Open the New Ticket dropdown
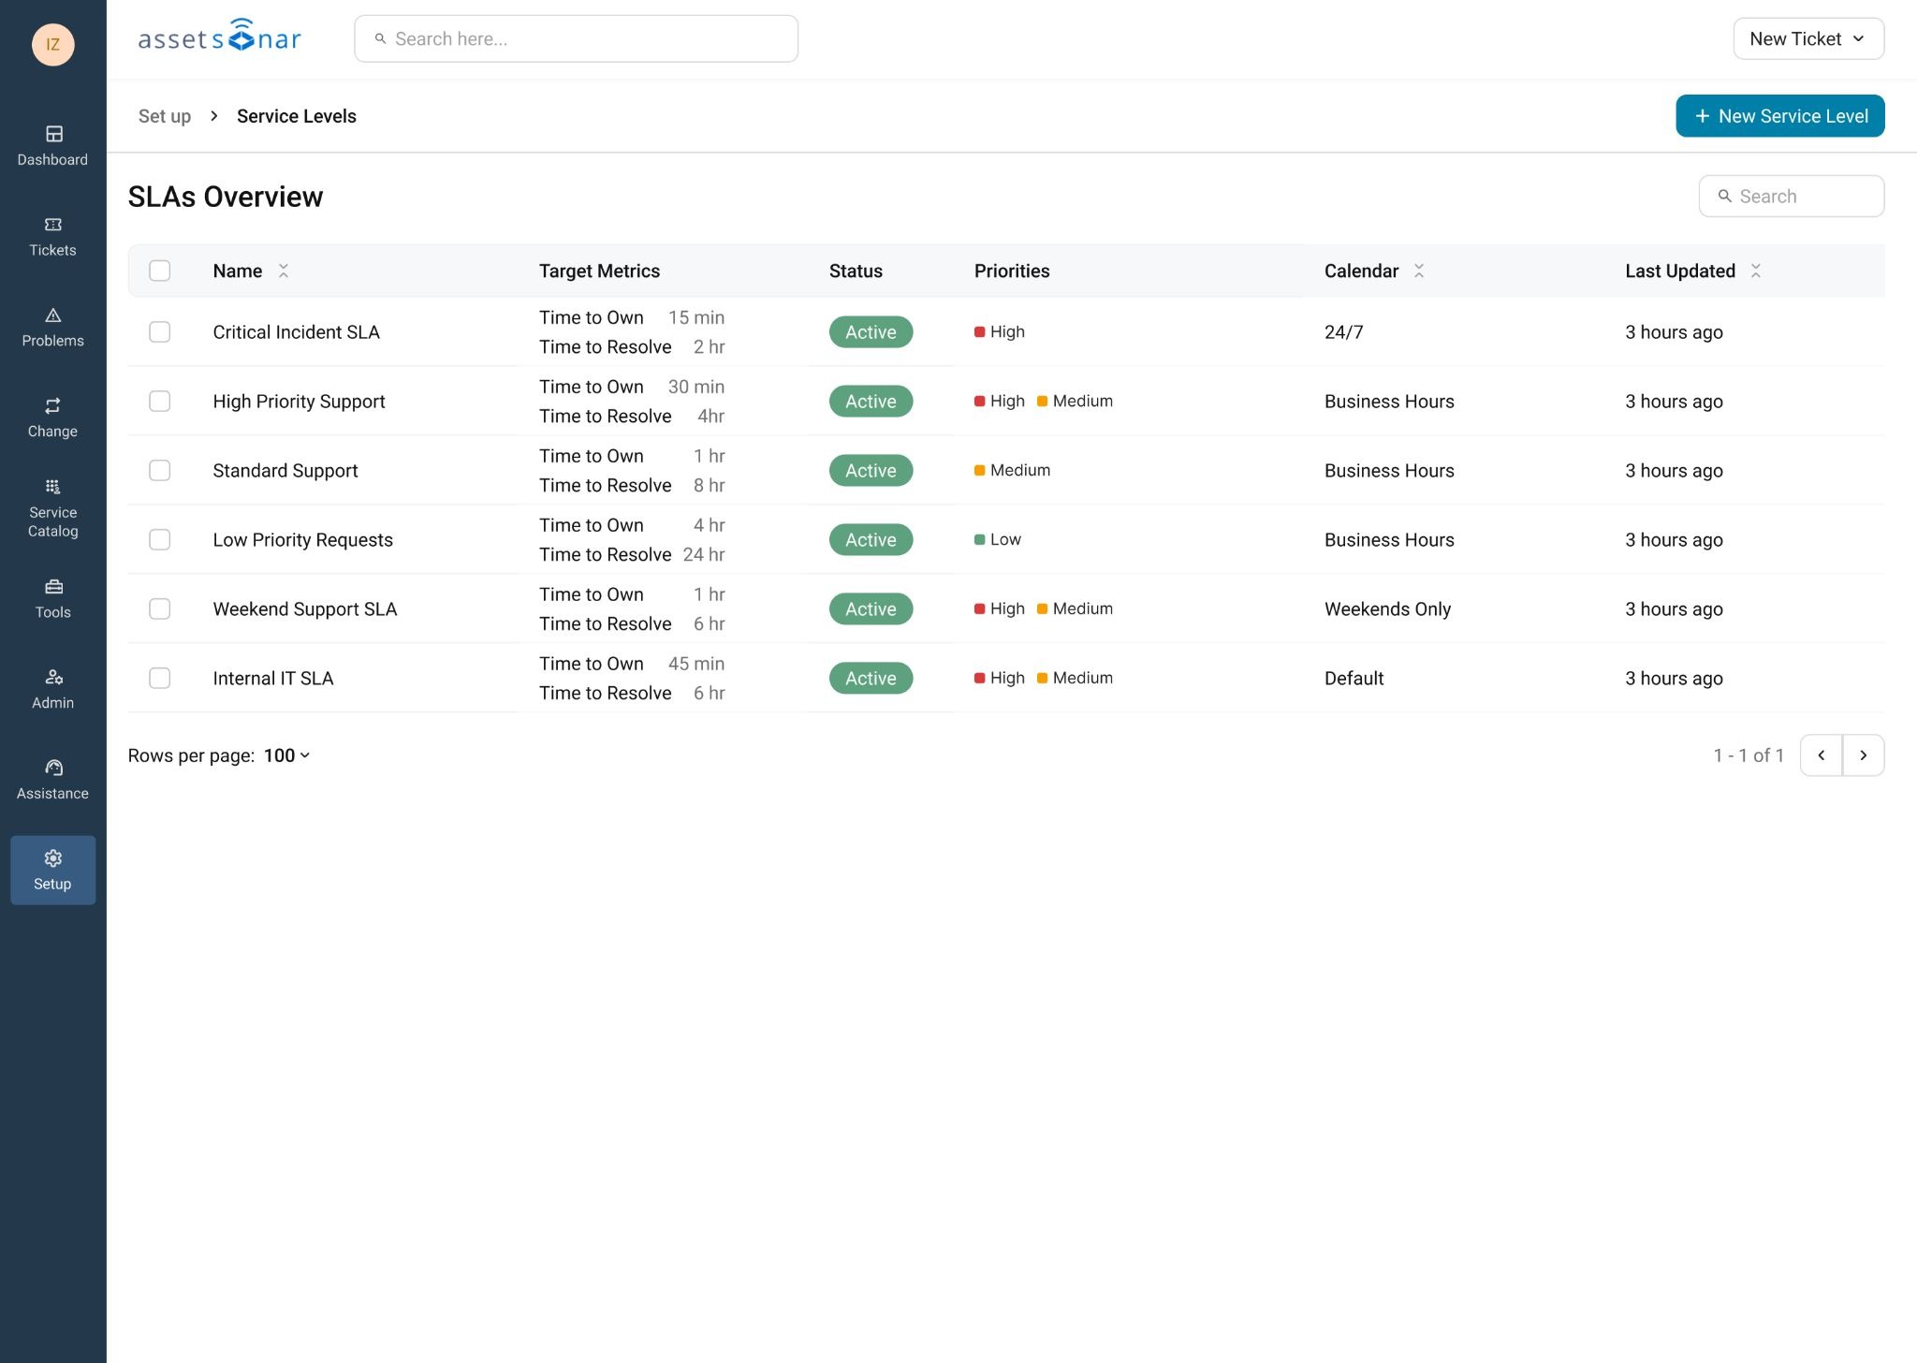Image resolution: width=1917 pixels, height=1363 pixels. click(x=1808, y=38)
